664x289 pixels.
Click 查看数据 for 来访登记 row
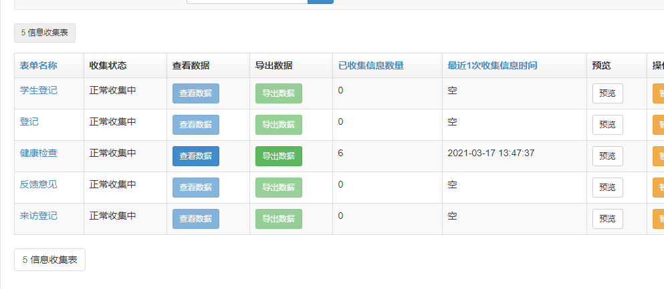point(196,218)
